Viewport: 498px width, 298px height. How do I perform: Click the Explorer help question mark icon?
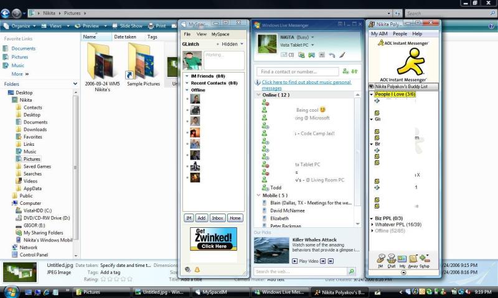point(491,26)
